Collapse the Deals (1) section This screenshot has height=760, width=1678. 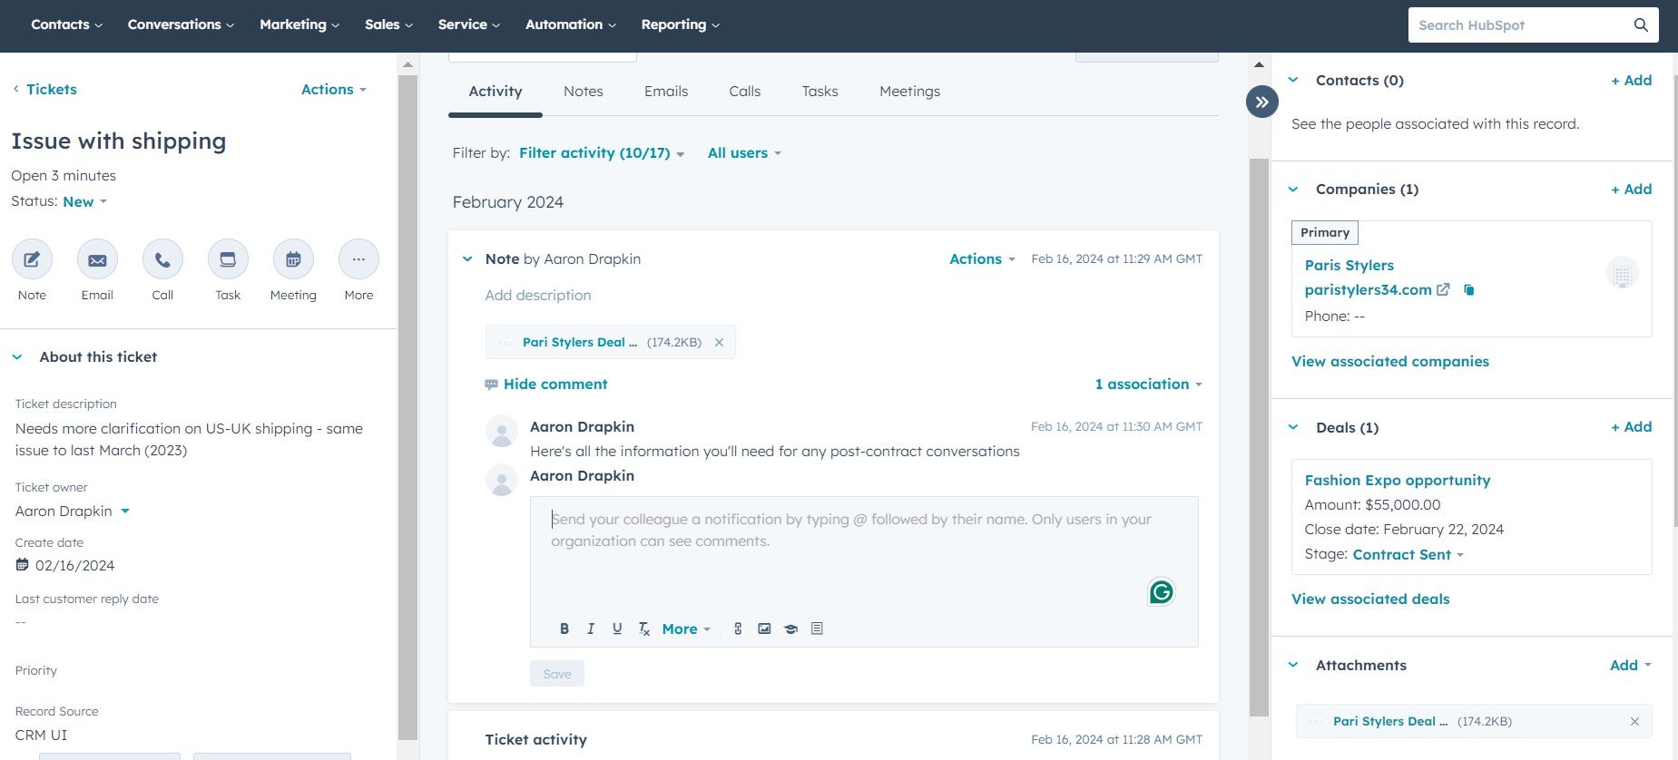(x=1293, y=427)
